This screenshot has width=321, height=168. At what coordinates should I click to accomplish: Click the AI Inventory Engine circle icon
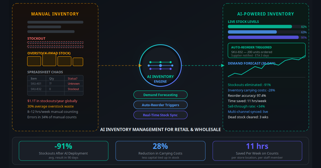[x=160, y=65]
